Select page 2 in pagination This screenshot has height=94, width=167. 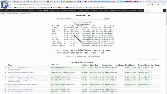coord(144,60)
